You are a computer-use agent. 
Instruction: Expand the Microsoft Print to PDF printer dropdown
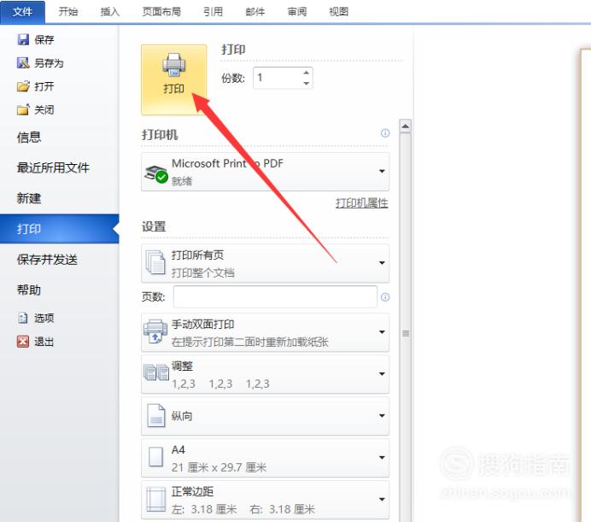pos(265,172)
